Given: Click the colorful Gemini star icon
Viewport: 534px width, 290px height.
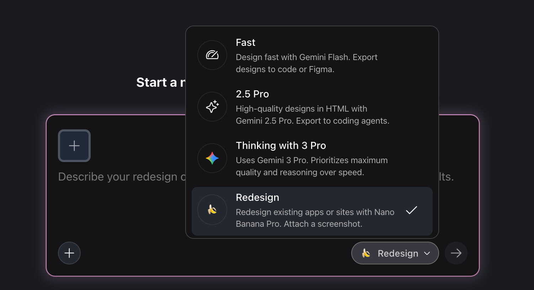Looking at the screenshot, I should click(212, 158).
